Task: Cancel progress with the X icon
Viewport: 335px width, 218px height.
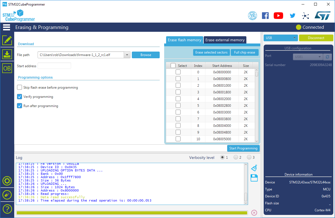Action: click(254, 213)
